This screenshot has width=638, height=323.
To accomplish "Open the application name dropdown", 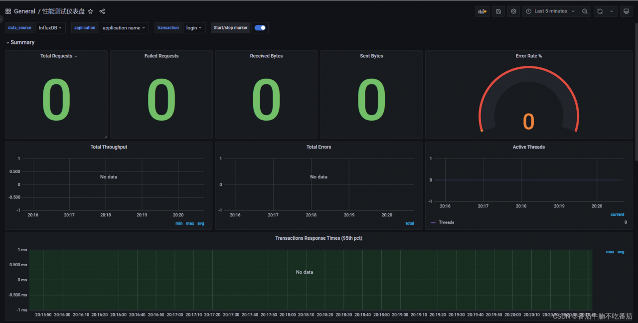I will pyautogui.click(x=124, y=28).
